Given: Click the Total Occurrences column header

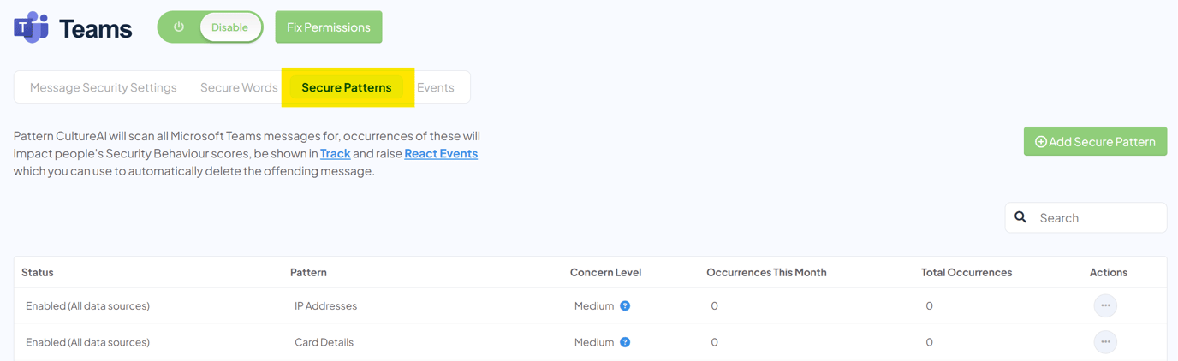Looking at the screenshot, I should pyautogui.click(x=967, y=273).
